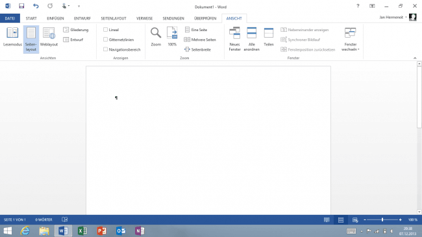Image resolution: width=422 pixels, height=237 pixels.
Task: Show hidden system tray icons arrow
Action: coord(362,231)
